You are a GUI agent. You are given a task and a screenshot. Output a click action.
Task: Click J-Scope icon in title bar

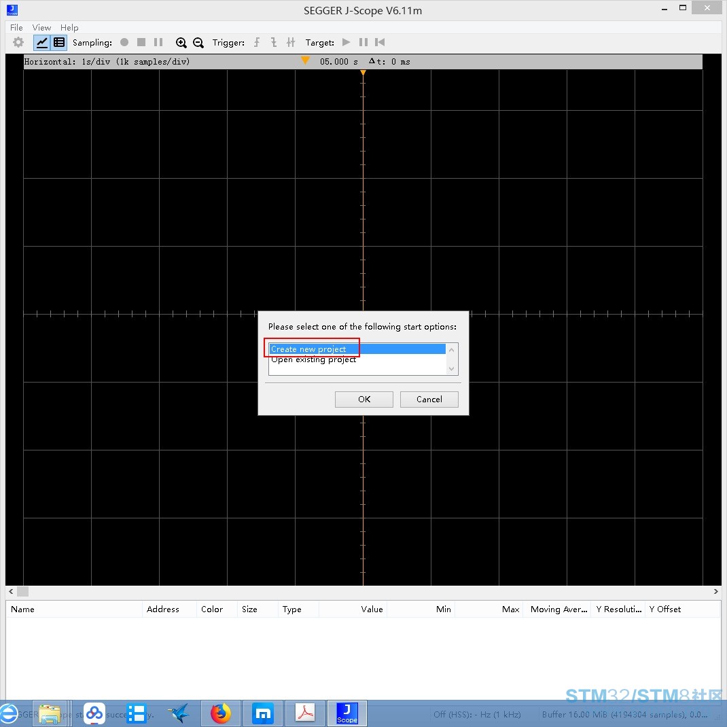tap(12, 10)
